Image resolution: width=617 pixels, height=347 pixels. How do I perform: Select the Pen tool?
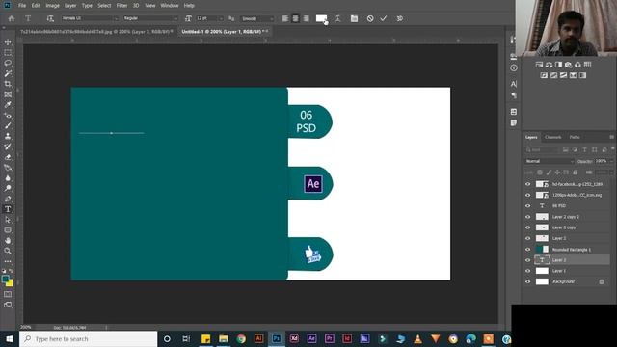tap(8, 199)
